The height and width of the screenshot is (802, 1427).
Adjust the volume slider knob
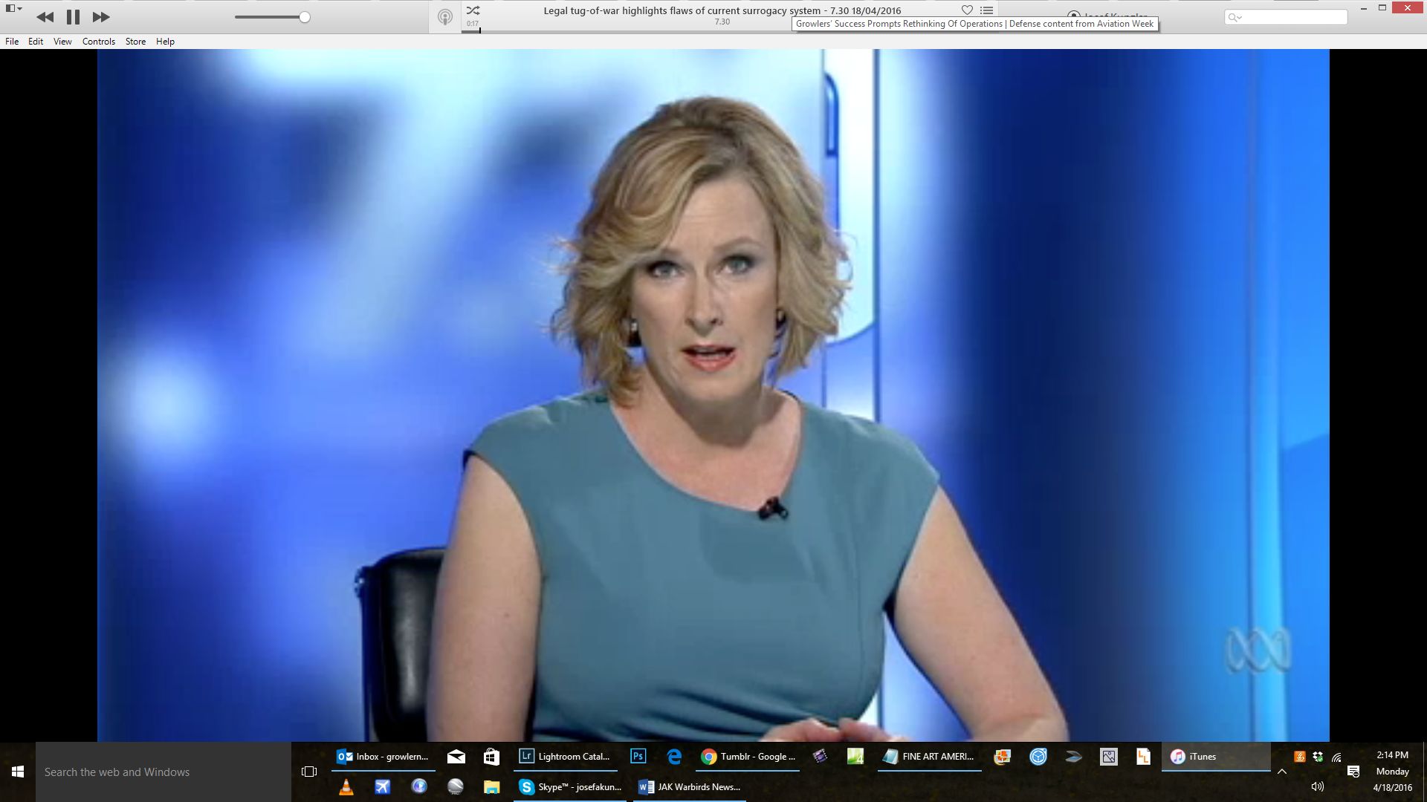pos(304,17)
